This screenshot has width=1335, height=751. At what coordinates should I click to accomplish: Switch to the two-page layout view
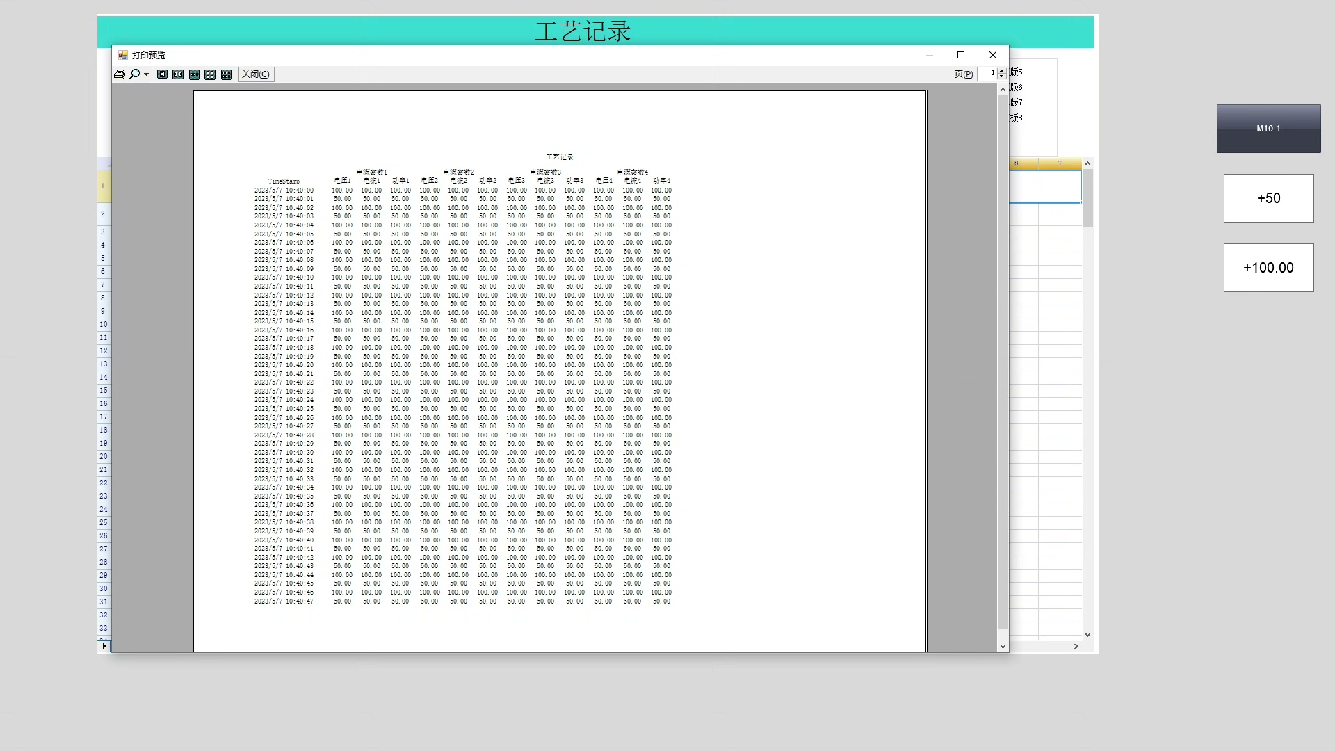[178, 74]
